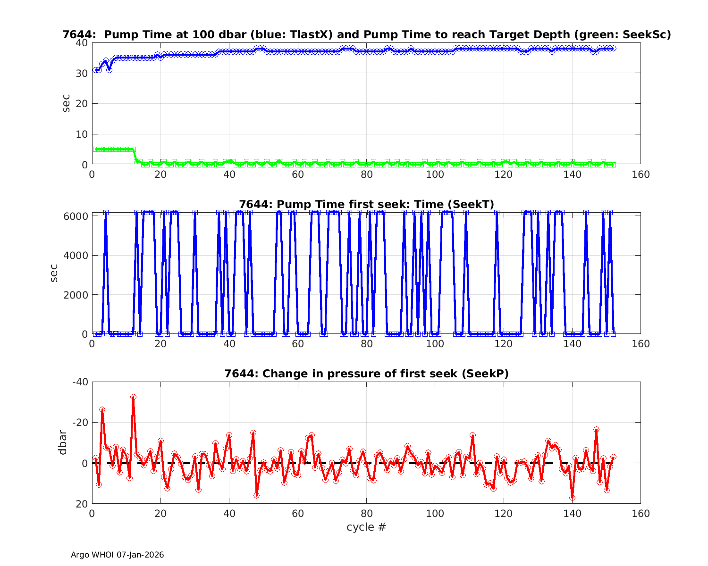Viewport: 708px width, 566px height.
Task: Click the tallest red peak near cycle 12
Action: click(x=134, y=397)
